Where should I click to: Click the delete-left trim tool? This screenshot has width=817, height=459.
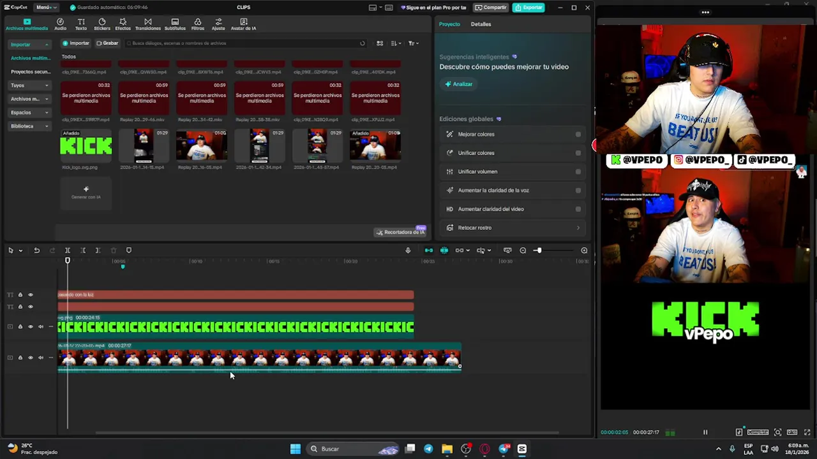[83, 251]
